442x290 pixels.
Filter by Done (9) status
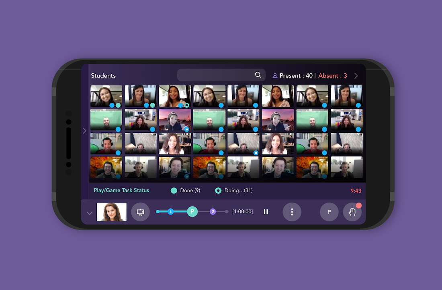pos(186,191)
